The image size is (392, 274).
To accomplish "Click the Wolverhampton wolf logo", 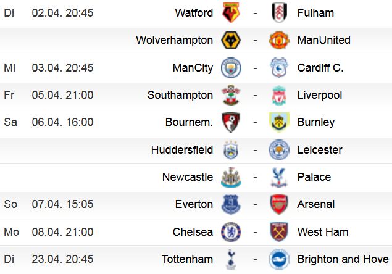I will (x=231, y=40).
